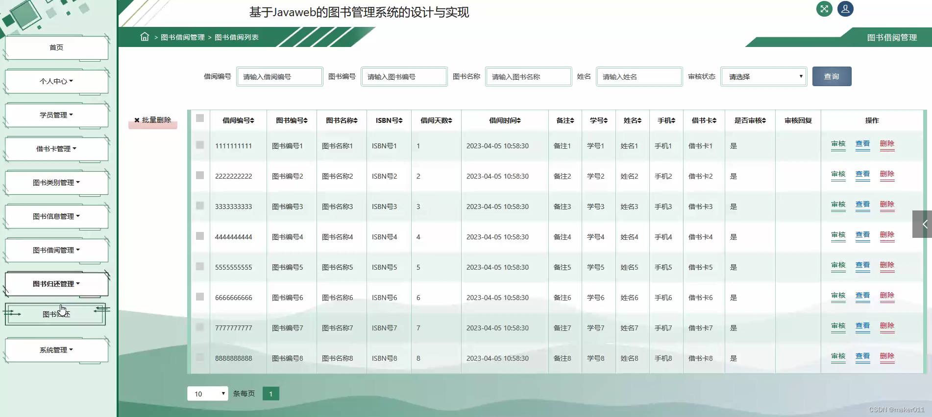The image size is (932, 417).
Task: Focus the 姓名 search input
Action: (x=639, y=76)
